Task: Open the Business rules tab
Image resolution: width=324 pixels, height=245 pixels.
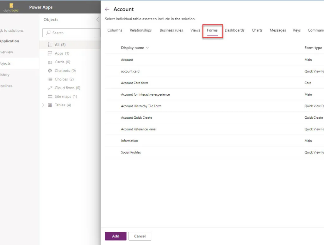Action: click(171, 30)
